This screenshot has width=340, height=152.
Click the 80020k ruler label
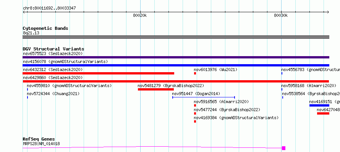tap(140, 15)
